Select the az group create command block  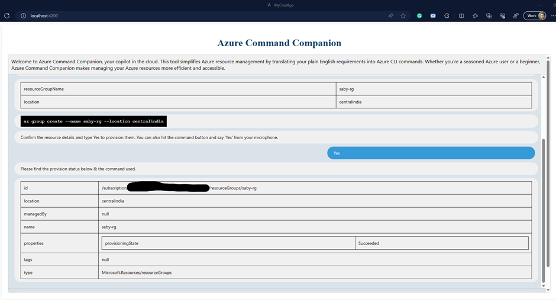click(93, 121)
